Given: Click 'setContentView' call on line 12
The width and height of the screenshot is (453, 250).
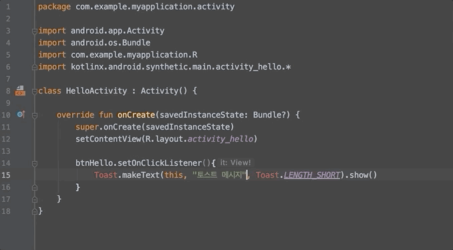Looking at the screenshot, I should (108, 139).
